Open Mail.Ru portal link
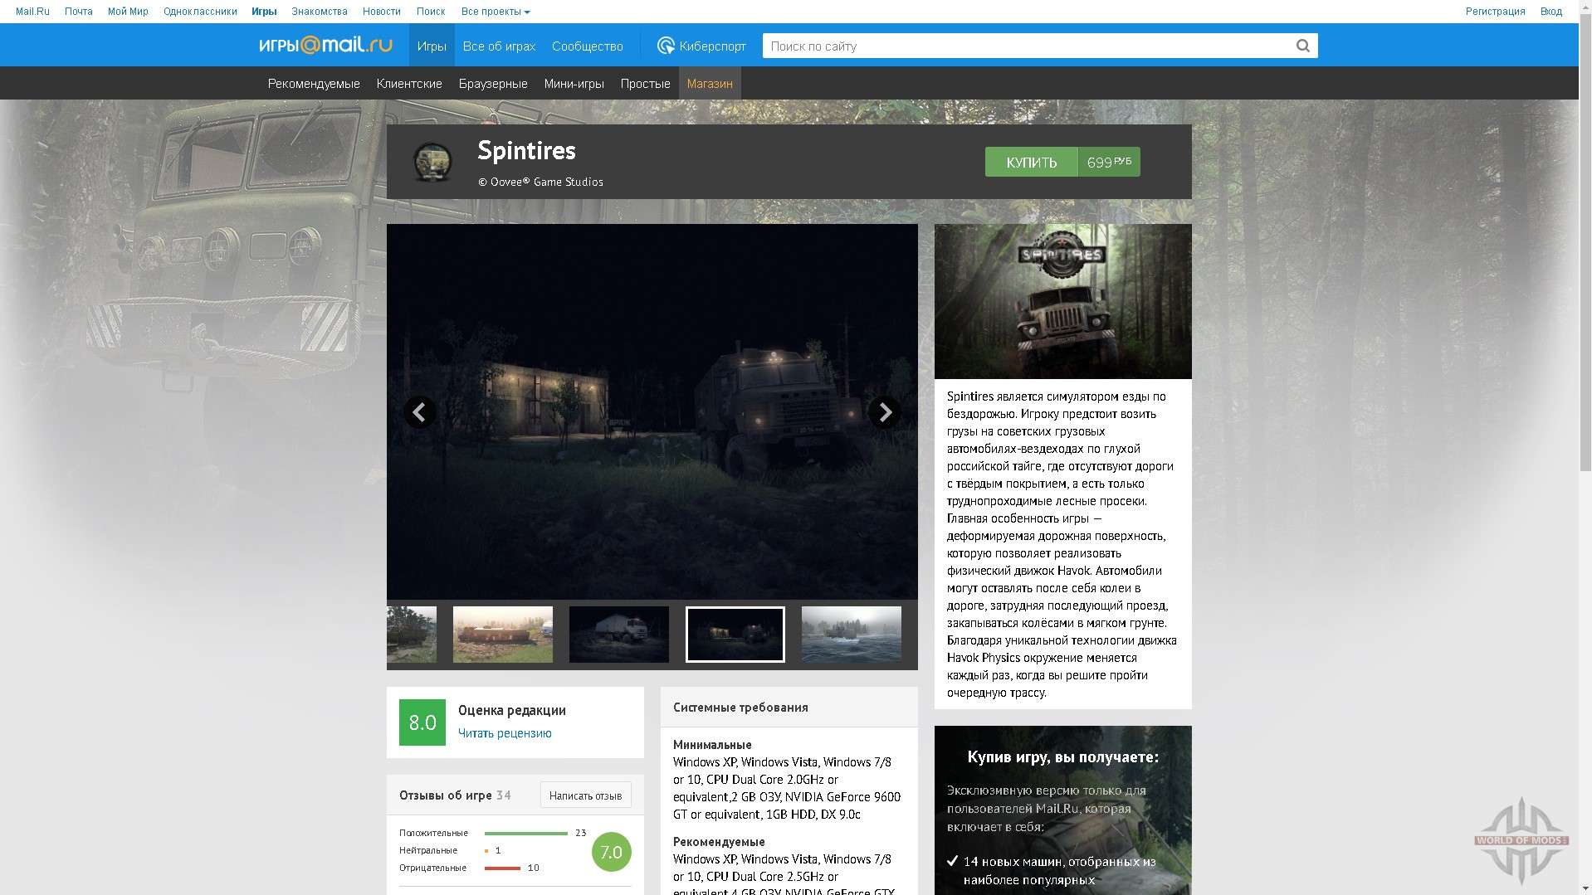This screenshot has height=895, width=1592. pos(32,12)
